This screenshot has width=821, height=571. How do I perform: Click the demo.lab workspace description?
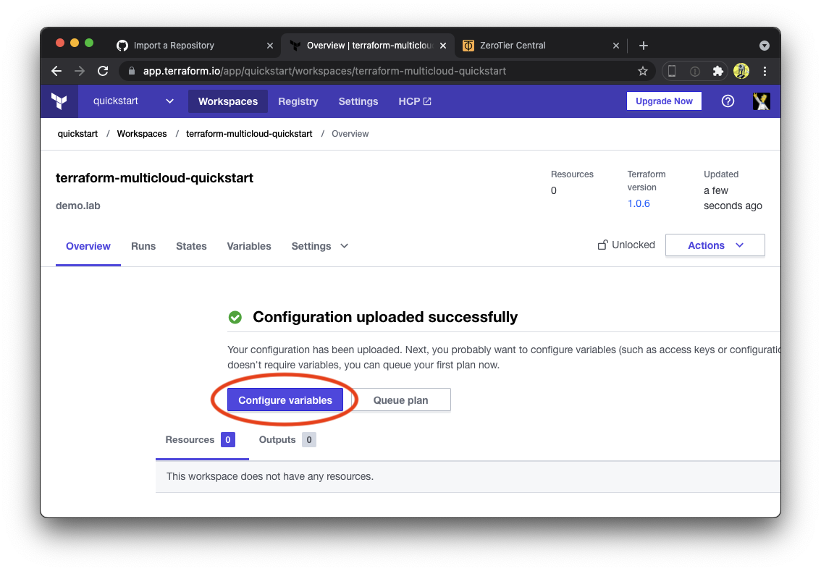coord(78,206)
